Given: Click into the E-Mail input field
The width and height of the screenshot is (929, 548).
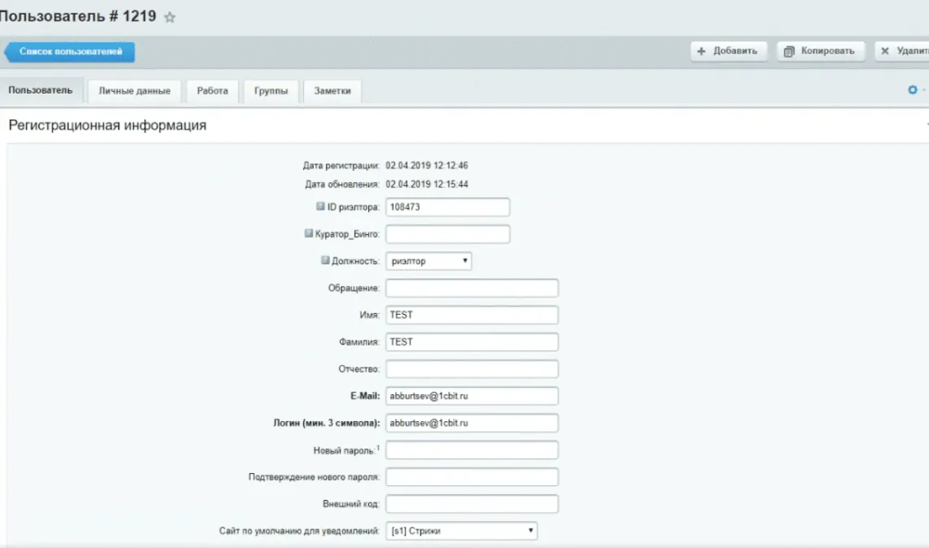Looking at the screenshot, I should [472, 396].
